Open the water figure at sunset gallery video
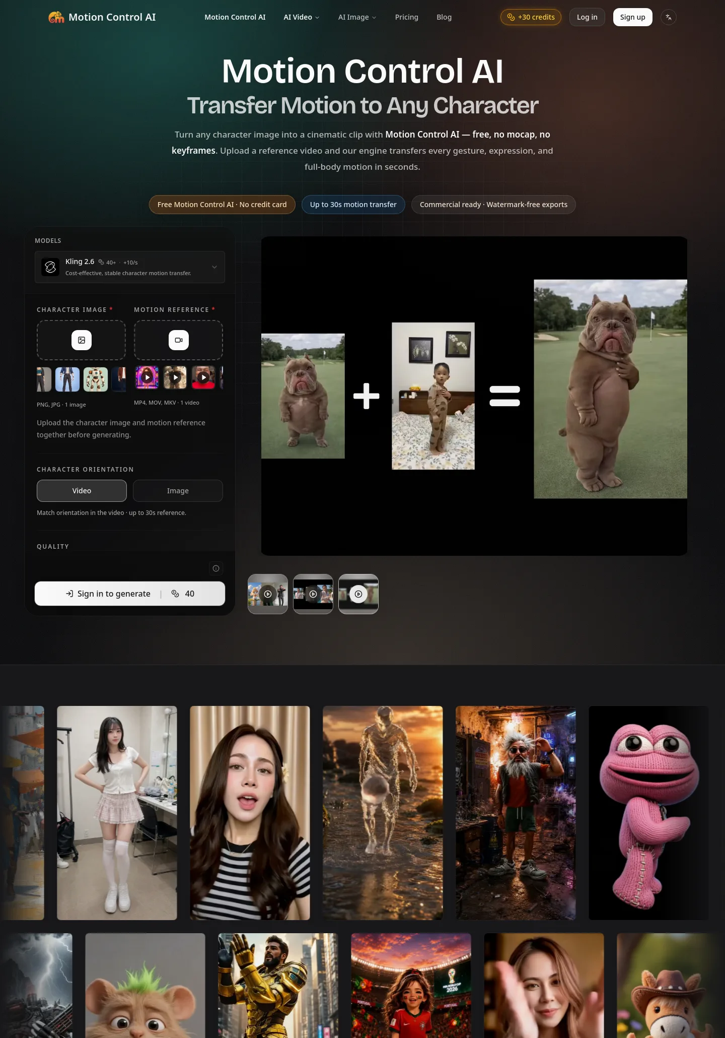Screen dimensions: 725x1038 tap(383, 813)
